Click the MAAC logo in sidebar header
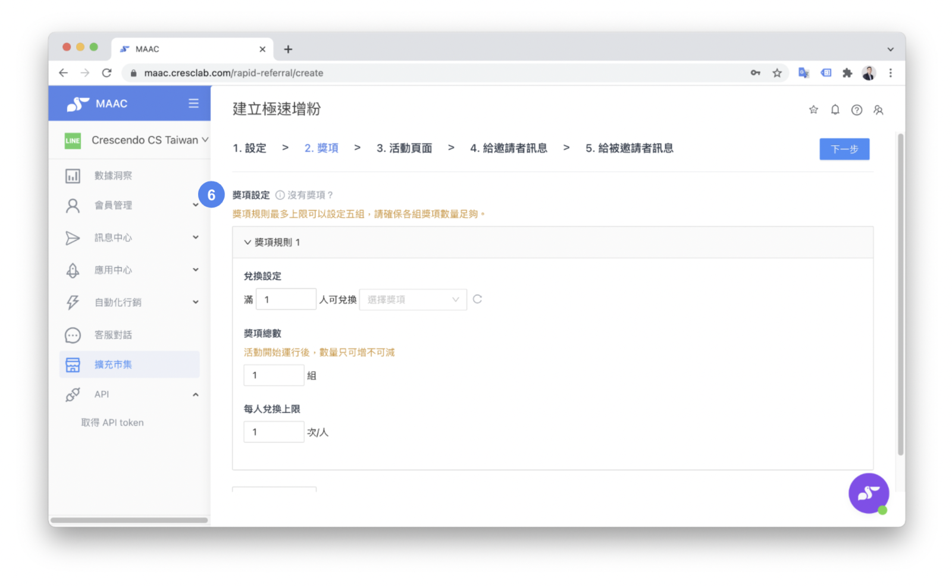952x586 pixels. tap(97, 104)
